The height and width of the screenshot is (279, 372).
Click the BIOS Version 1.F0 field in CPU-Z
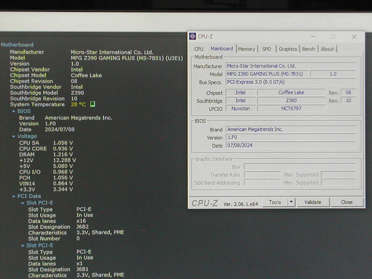[291, 137]
